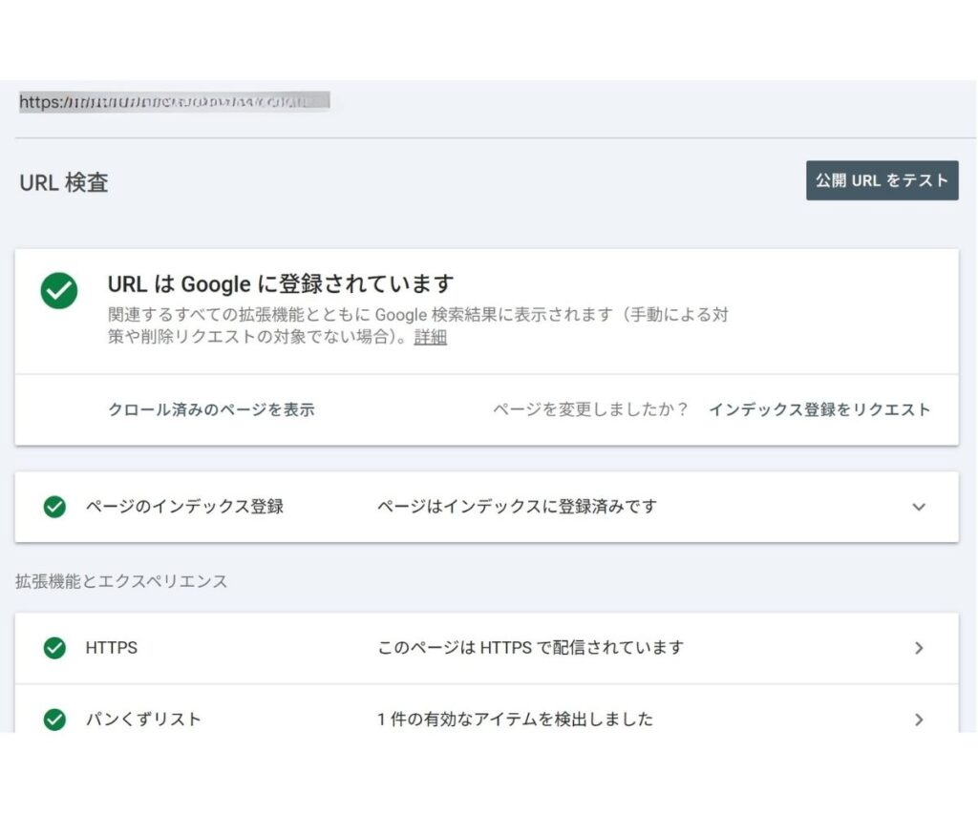
Task: Click クロール済みのページを表示
Action: coord(212,408)
